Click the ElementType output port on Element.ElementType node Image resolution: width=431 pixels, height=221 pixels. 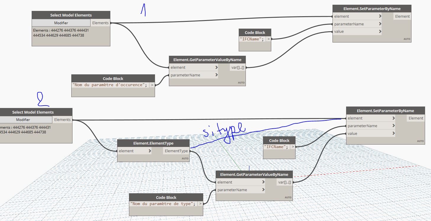[x=176, y=151]
